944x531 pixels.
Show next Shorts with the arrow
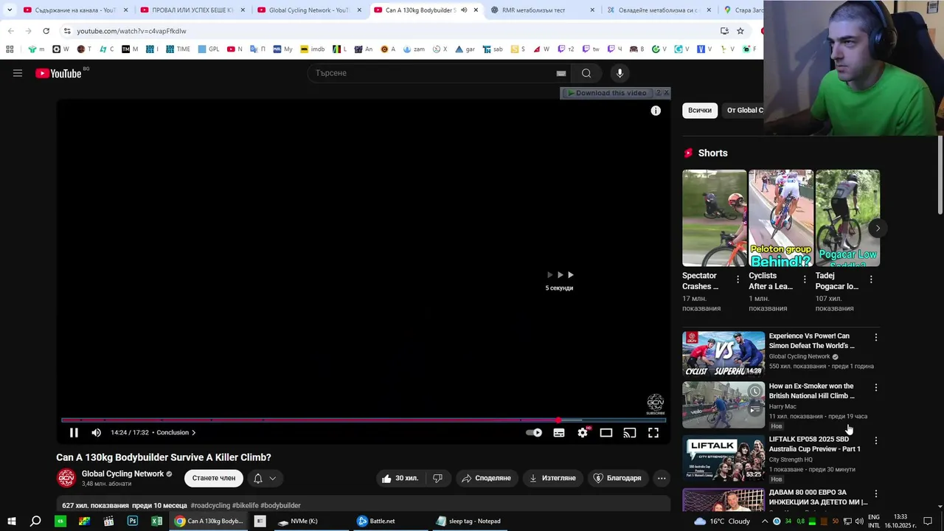tap(878, 228)
